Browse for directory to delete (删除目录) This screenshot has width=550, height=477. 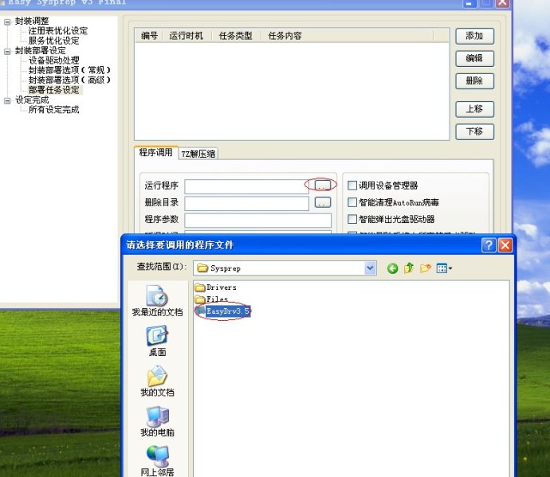323,202
